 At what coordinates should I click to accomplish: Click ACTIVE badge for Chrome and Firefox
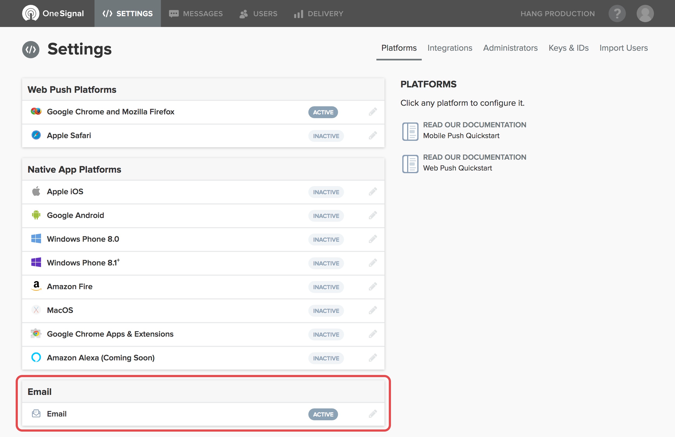point(323,112)
